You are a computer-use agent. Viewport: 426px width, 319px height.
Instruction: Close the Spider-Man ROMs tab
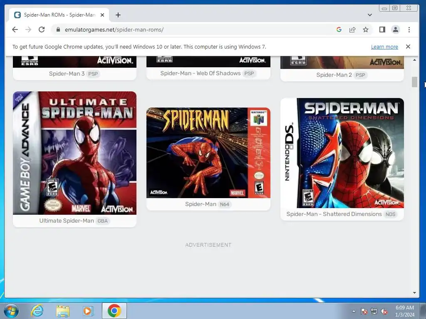[102, 15]
